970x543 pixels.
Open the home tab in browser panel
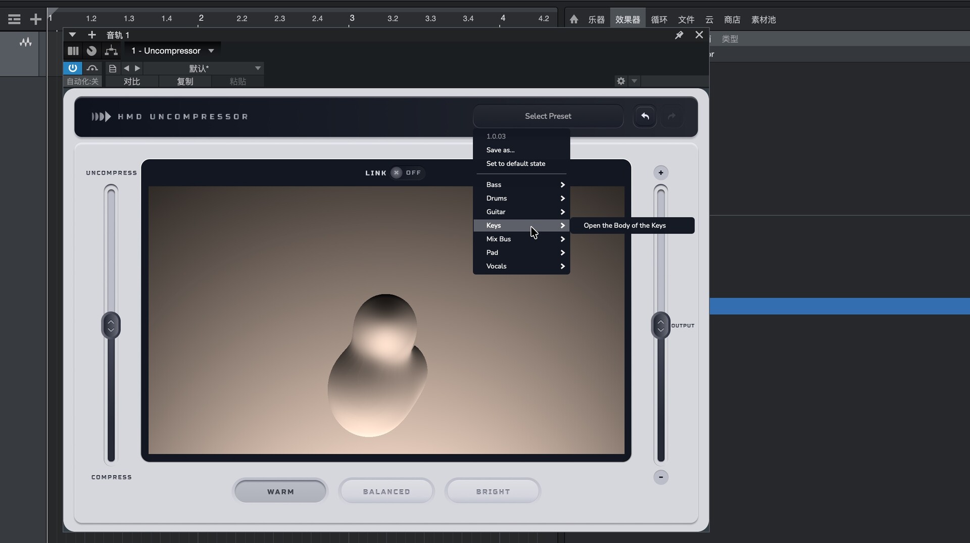(574, 19)
